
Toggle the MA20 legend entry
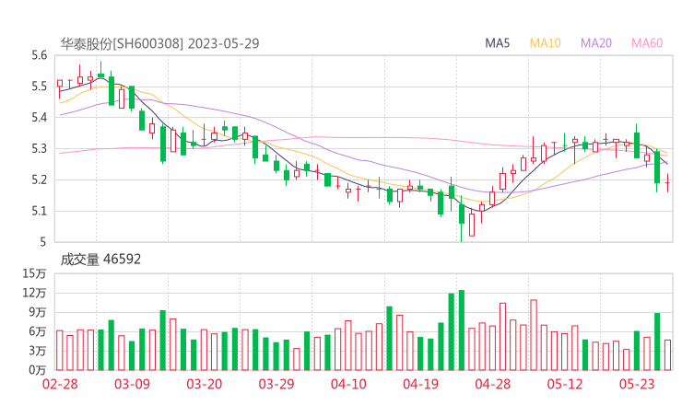point(596,43)
